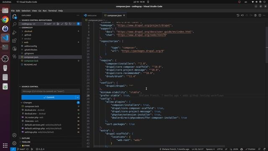Open the notifications bell in the status bar
Screen dimensions: 268x151
tap(264, 149)
